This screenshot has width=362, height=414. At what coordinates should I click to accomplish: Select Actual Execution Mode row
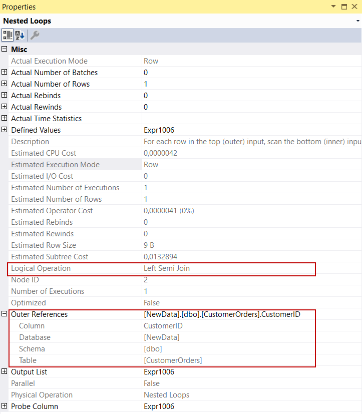[x=185, y=61]
